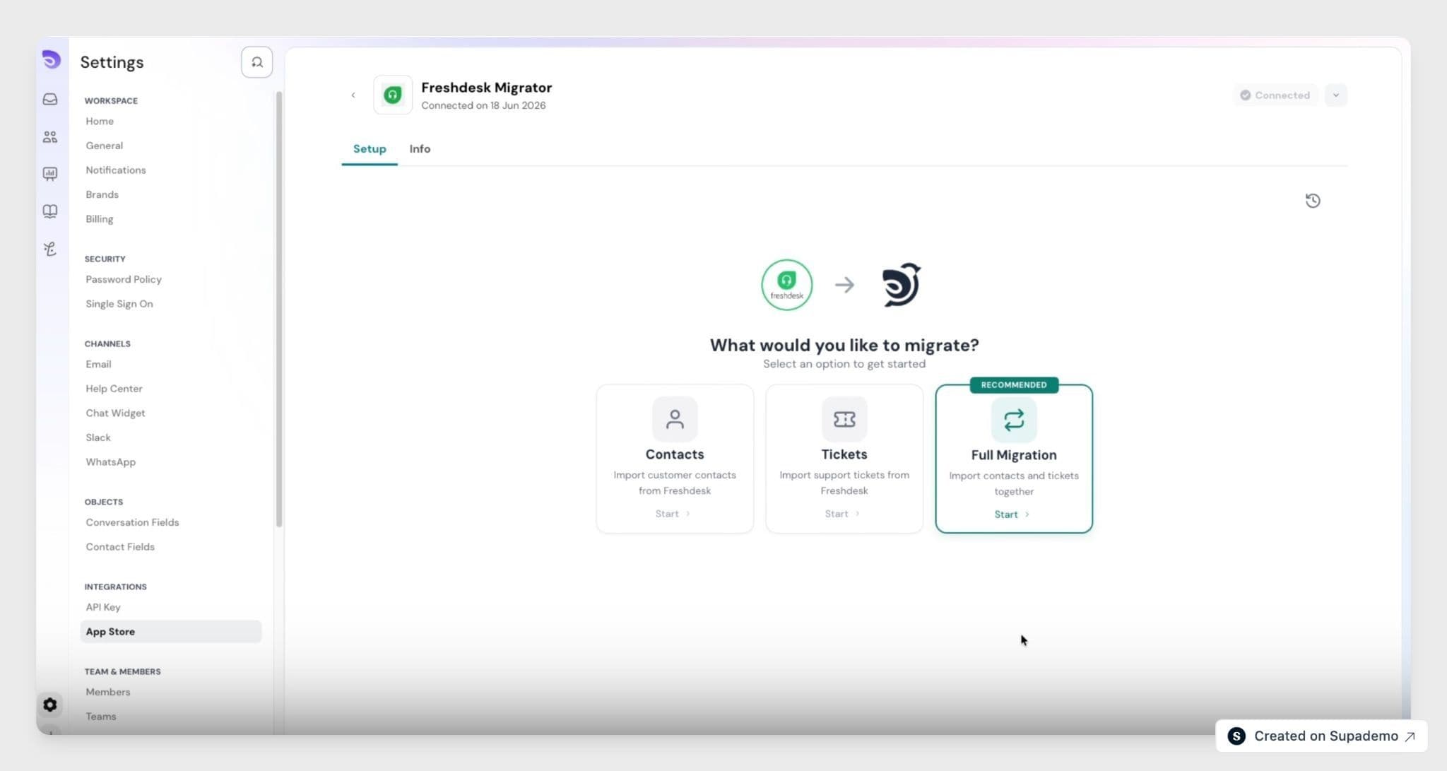This screenshot has height=771, width=1447.
Task: Open Conversation Fields settings
Action: 133,522
